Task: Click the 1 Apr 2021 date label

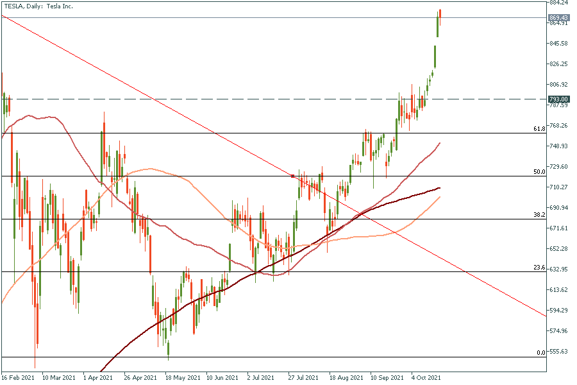Action: 99,378
